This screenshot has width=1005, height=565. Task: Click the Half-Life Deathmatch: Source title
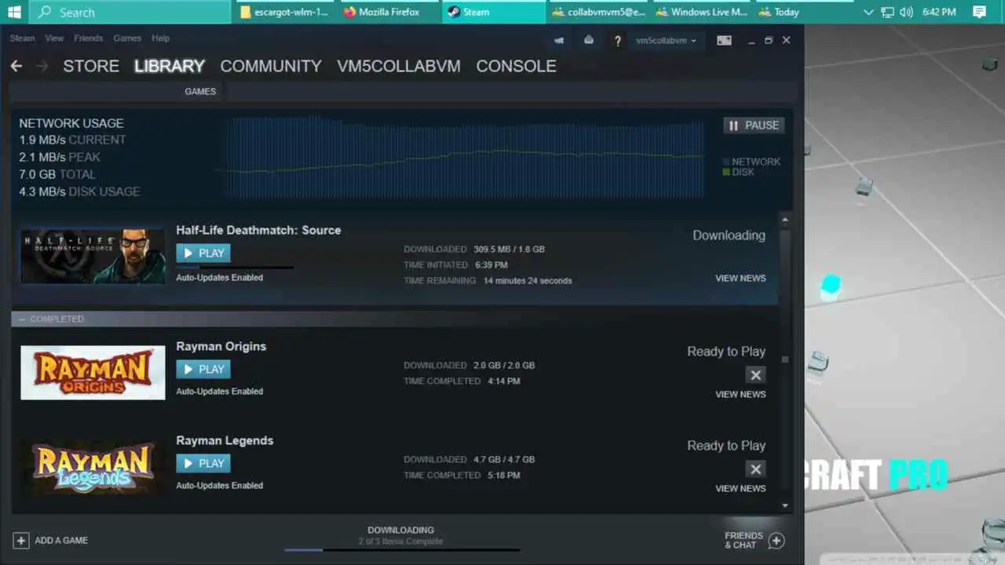[258, 231]
